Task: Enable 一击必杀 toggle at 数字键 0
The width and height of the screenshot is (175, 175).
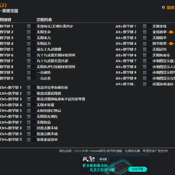Action: point(31,78)
